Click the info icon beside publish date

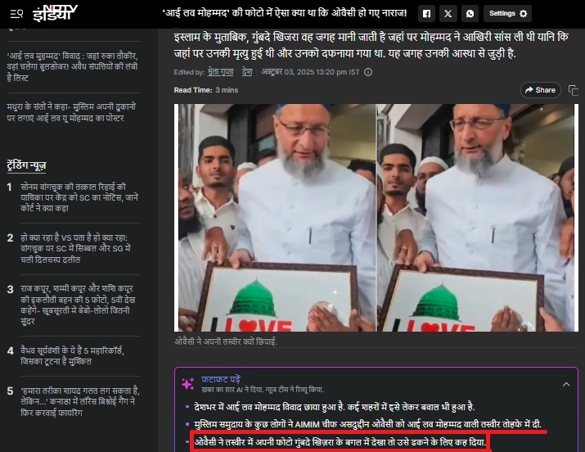368,72
